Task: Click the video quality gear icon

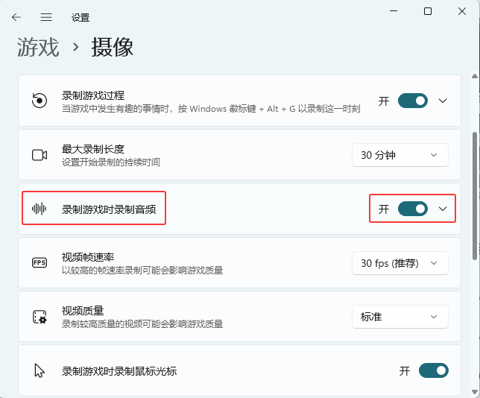Action: pyautogui.click(x=40, y=317)
